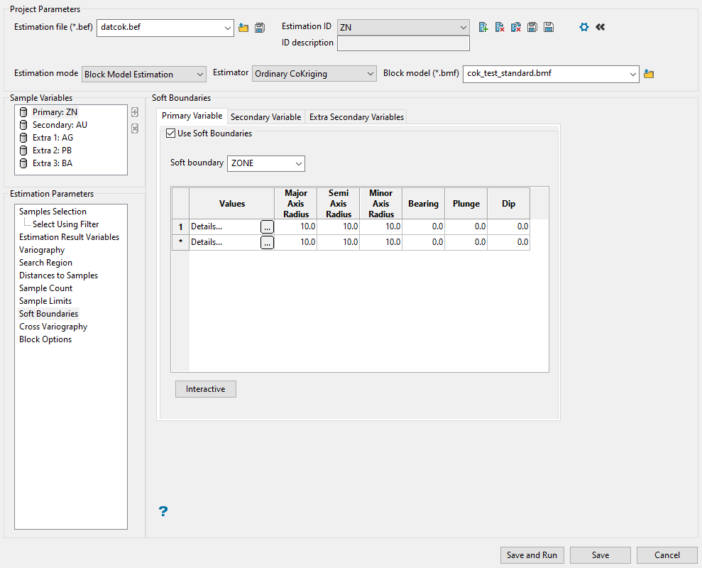Click the ID description input field

tap(403, 44)
